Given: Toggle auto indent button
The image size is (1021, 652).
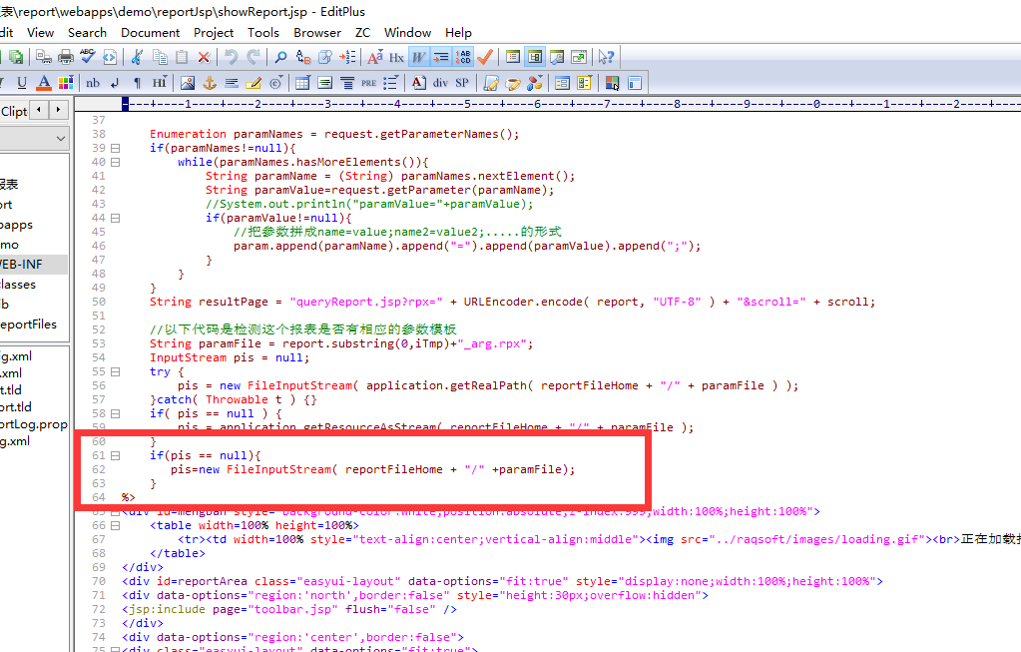Looking at the screenshot, I should (441, 57).
